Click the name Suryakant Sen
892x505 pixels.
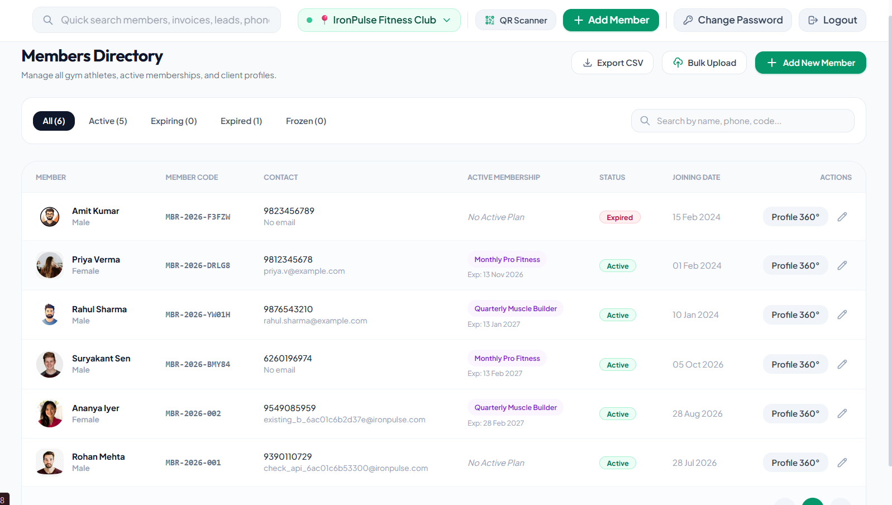(101, 358)
